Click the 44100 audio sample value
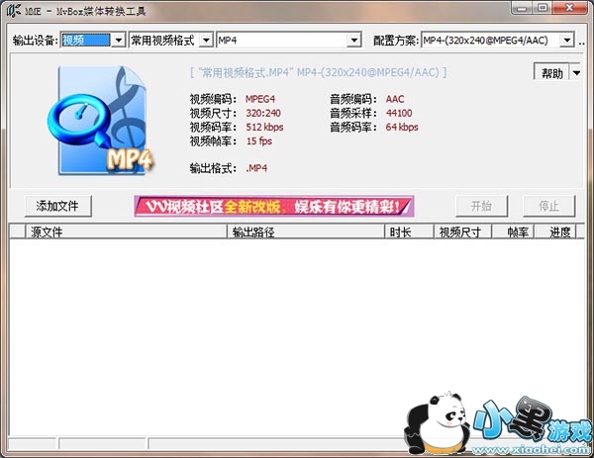594x458 pixels. (x=399, y=113)
